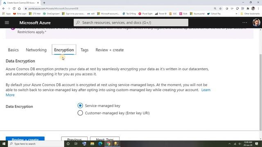Open the Tax E-filing bookmark
Image resolution: width=262 pixels, height=147 pixels.
coord(129,13)
